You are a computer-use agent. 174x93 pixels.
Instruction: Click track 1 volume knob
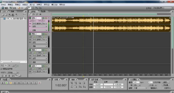click(33, 21)
